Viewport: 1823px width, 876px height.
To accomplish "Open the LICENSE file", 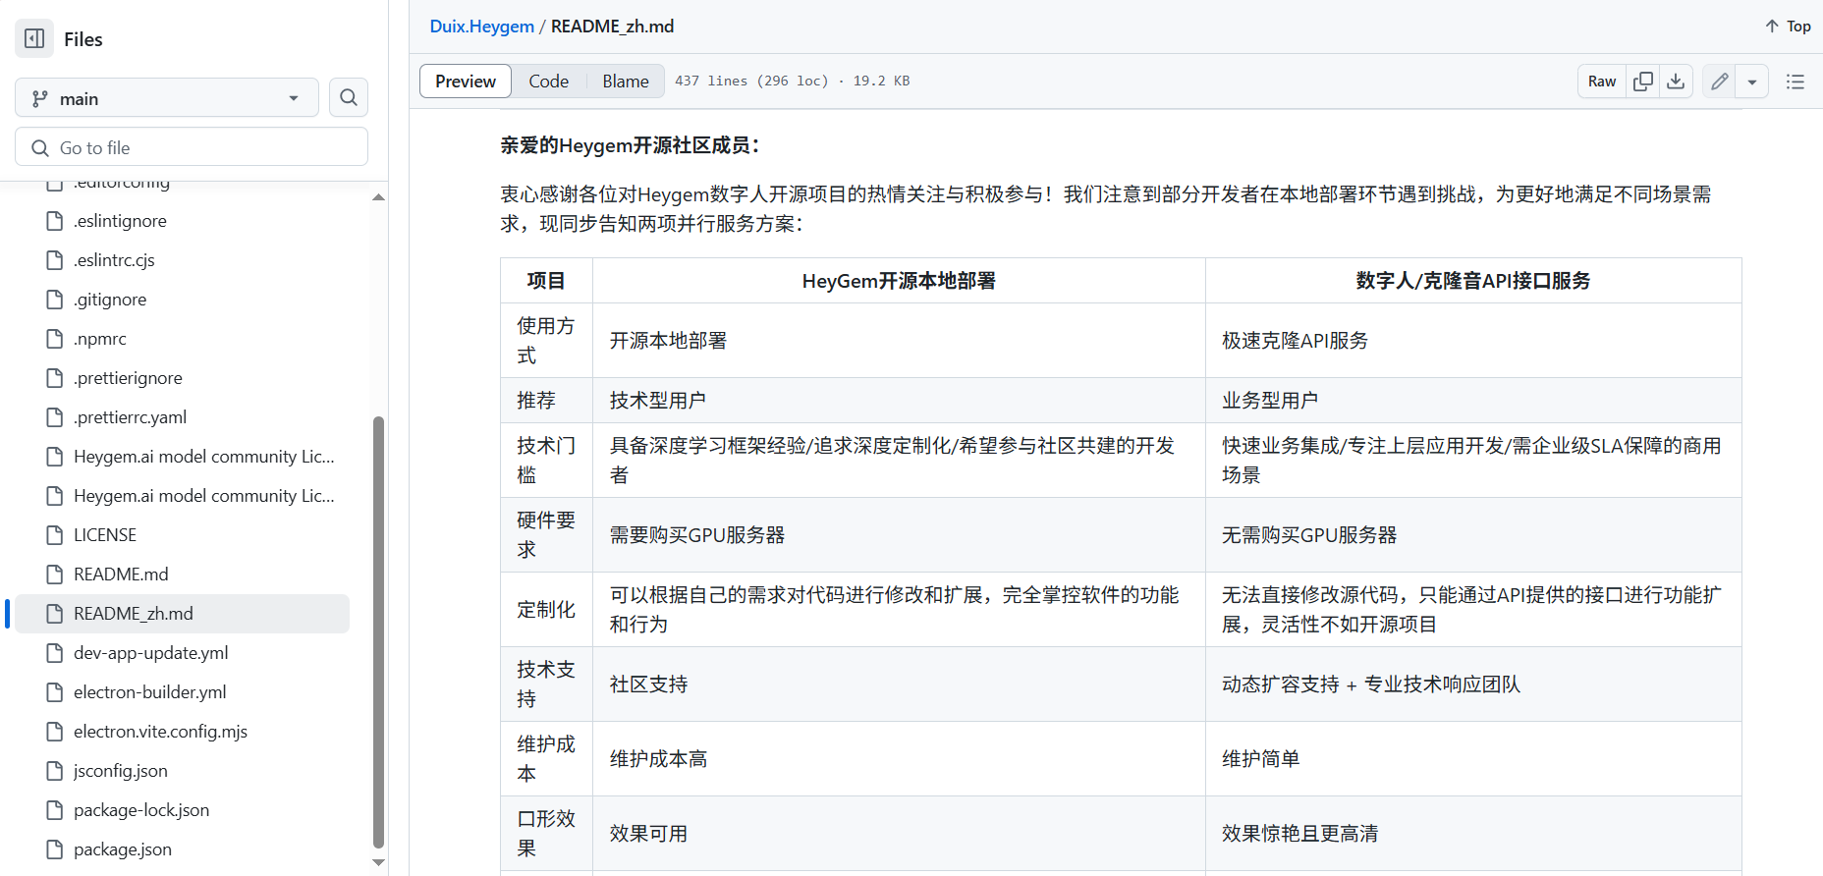I will click(105, 535).
